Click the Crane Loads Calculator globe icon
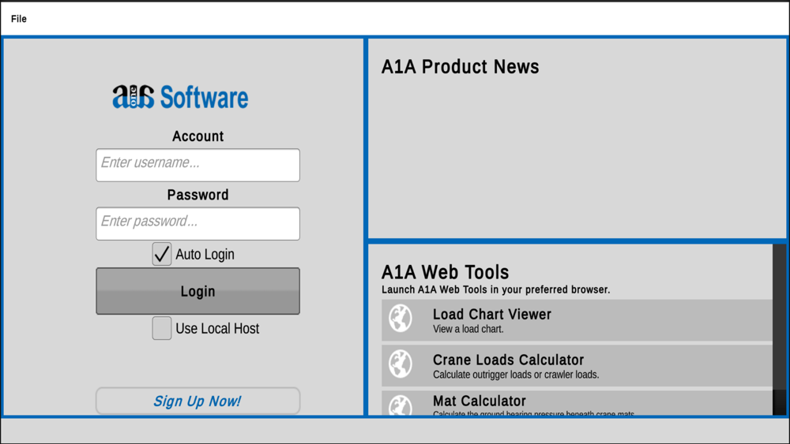790x444 pixels. (x=401, y=364)
